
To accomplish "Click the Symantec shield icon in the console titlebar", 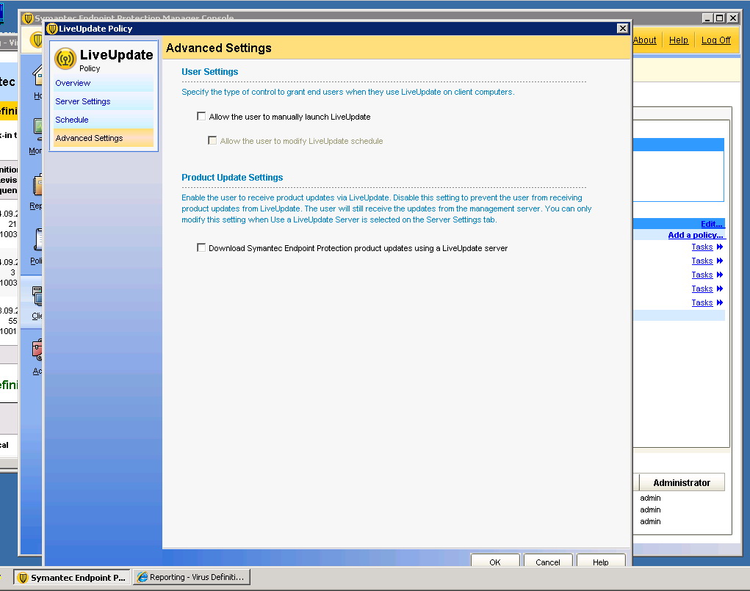I will point(28,18).
